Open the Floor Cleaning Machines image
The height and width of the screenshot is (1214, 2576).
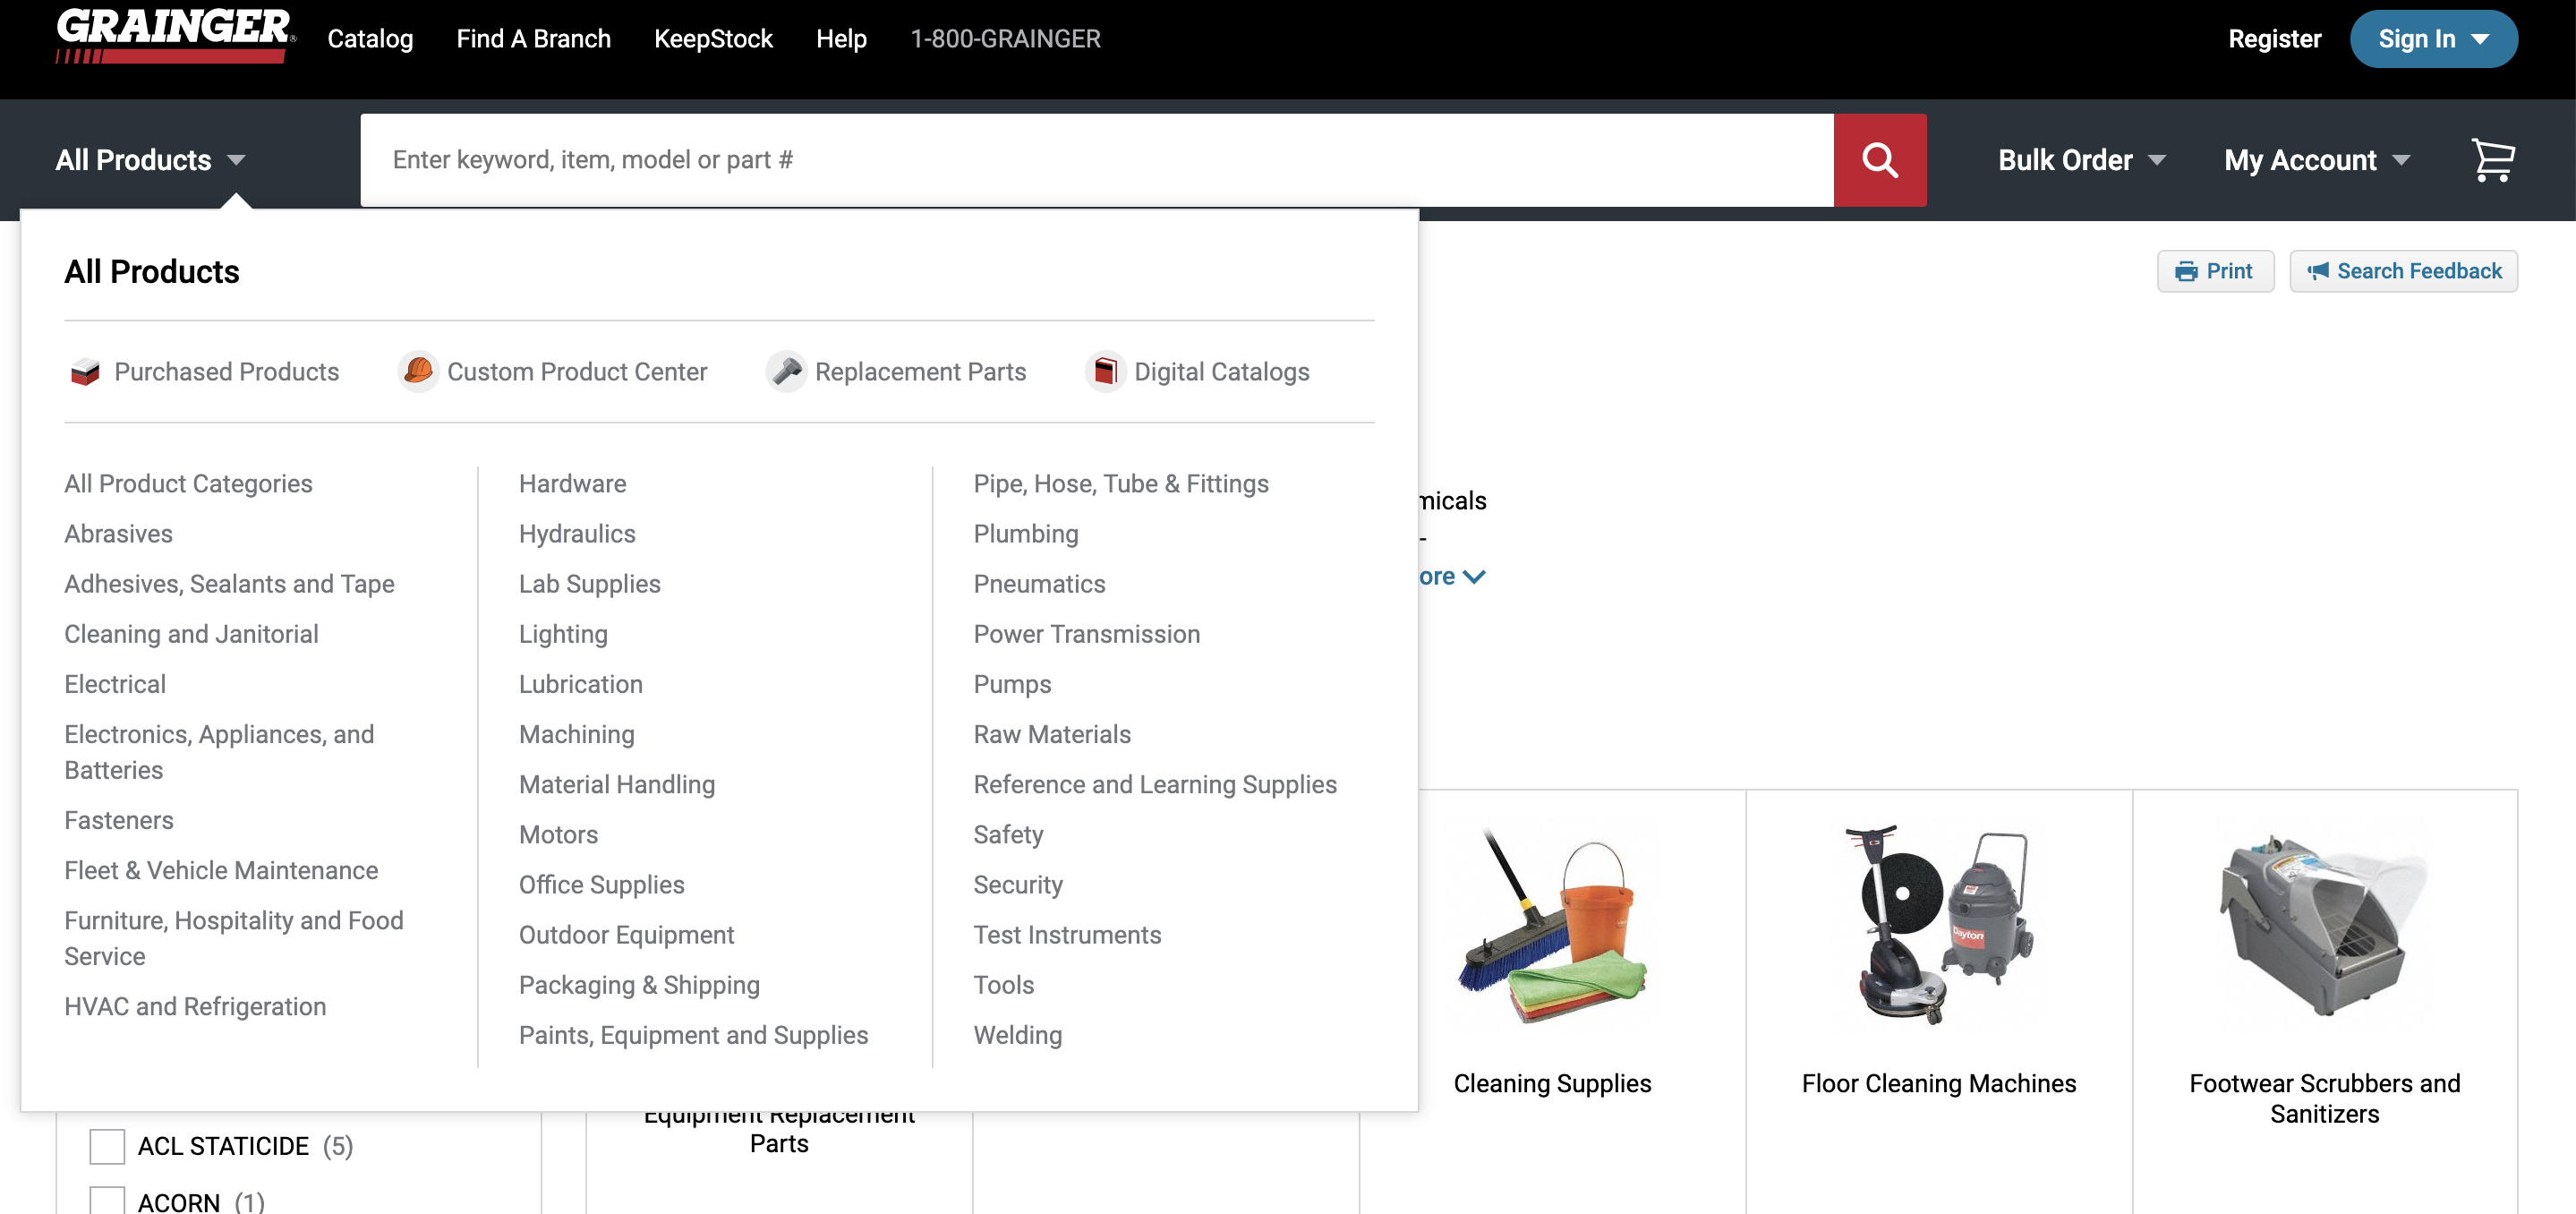pos(1938,926)
